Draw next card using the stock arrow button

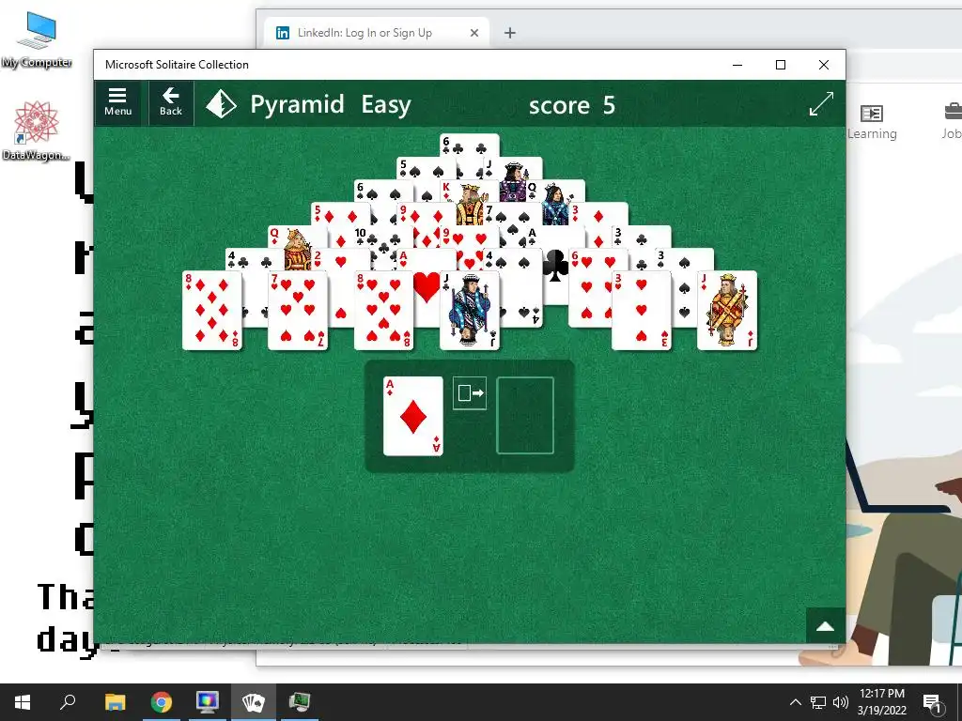[470, 393]
